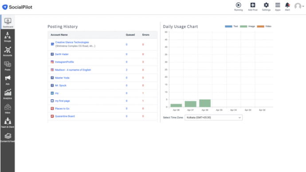The height and width of the screenshot is (172, 306).
Task: Open Analytics in the sidebar
Action: click(8, 94)
